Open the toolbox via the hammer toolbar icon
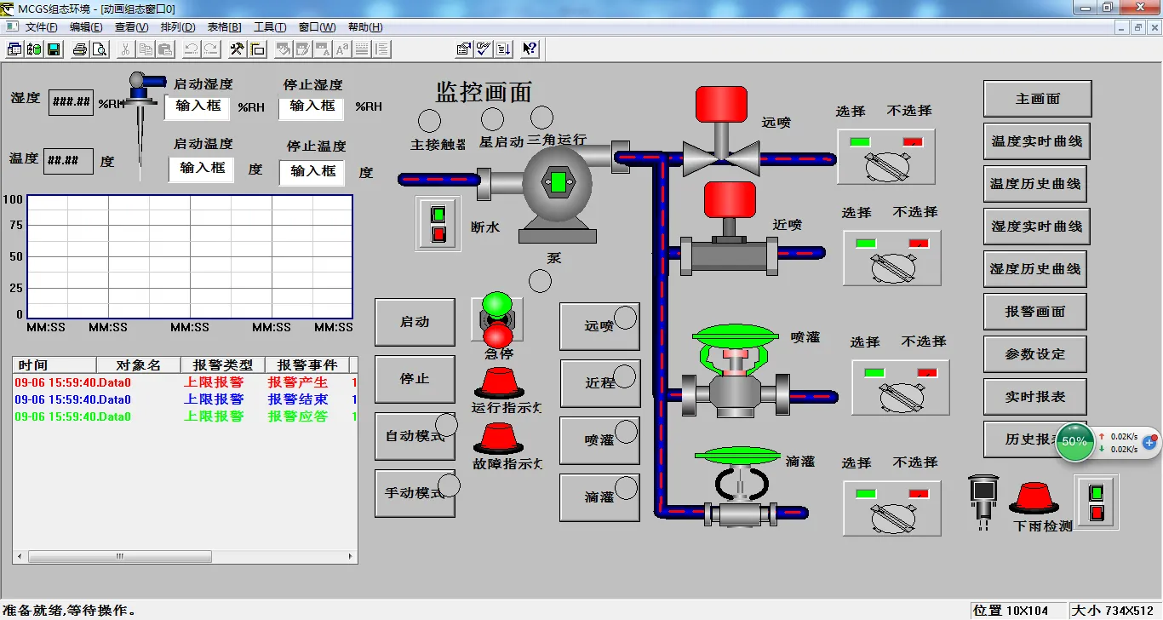This screenshot has height=620, width=1163. click(235, 49)
